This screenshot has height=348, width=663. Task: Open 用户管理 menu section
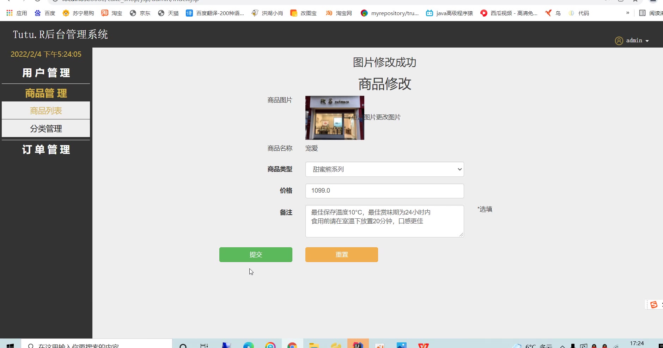(x=46, y=73)
